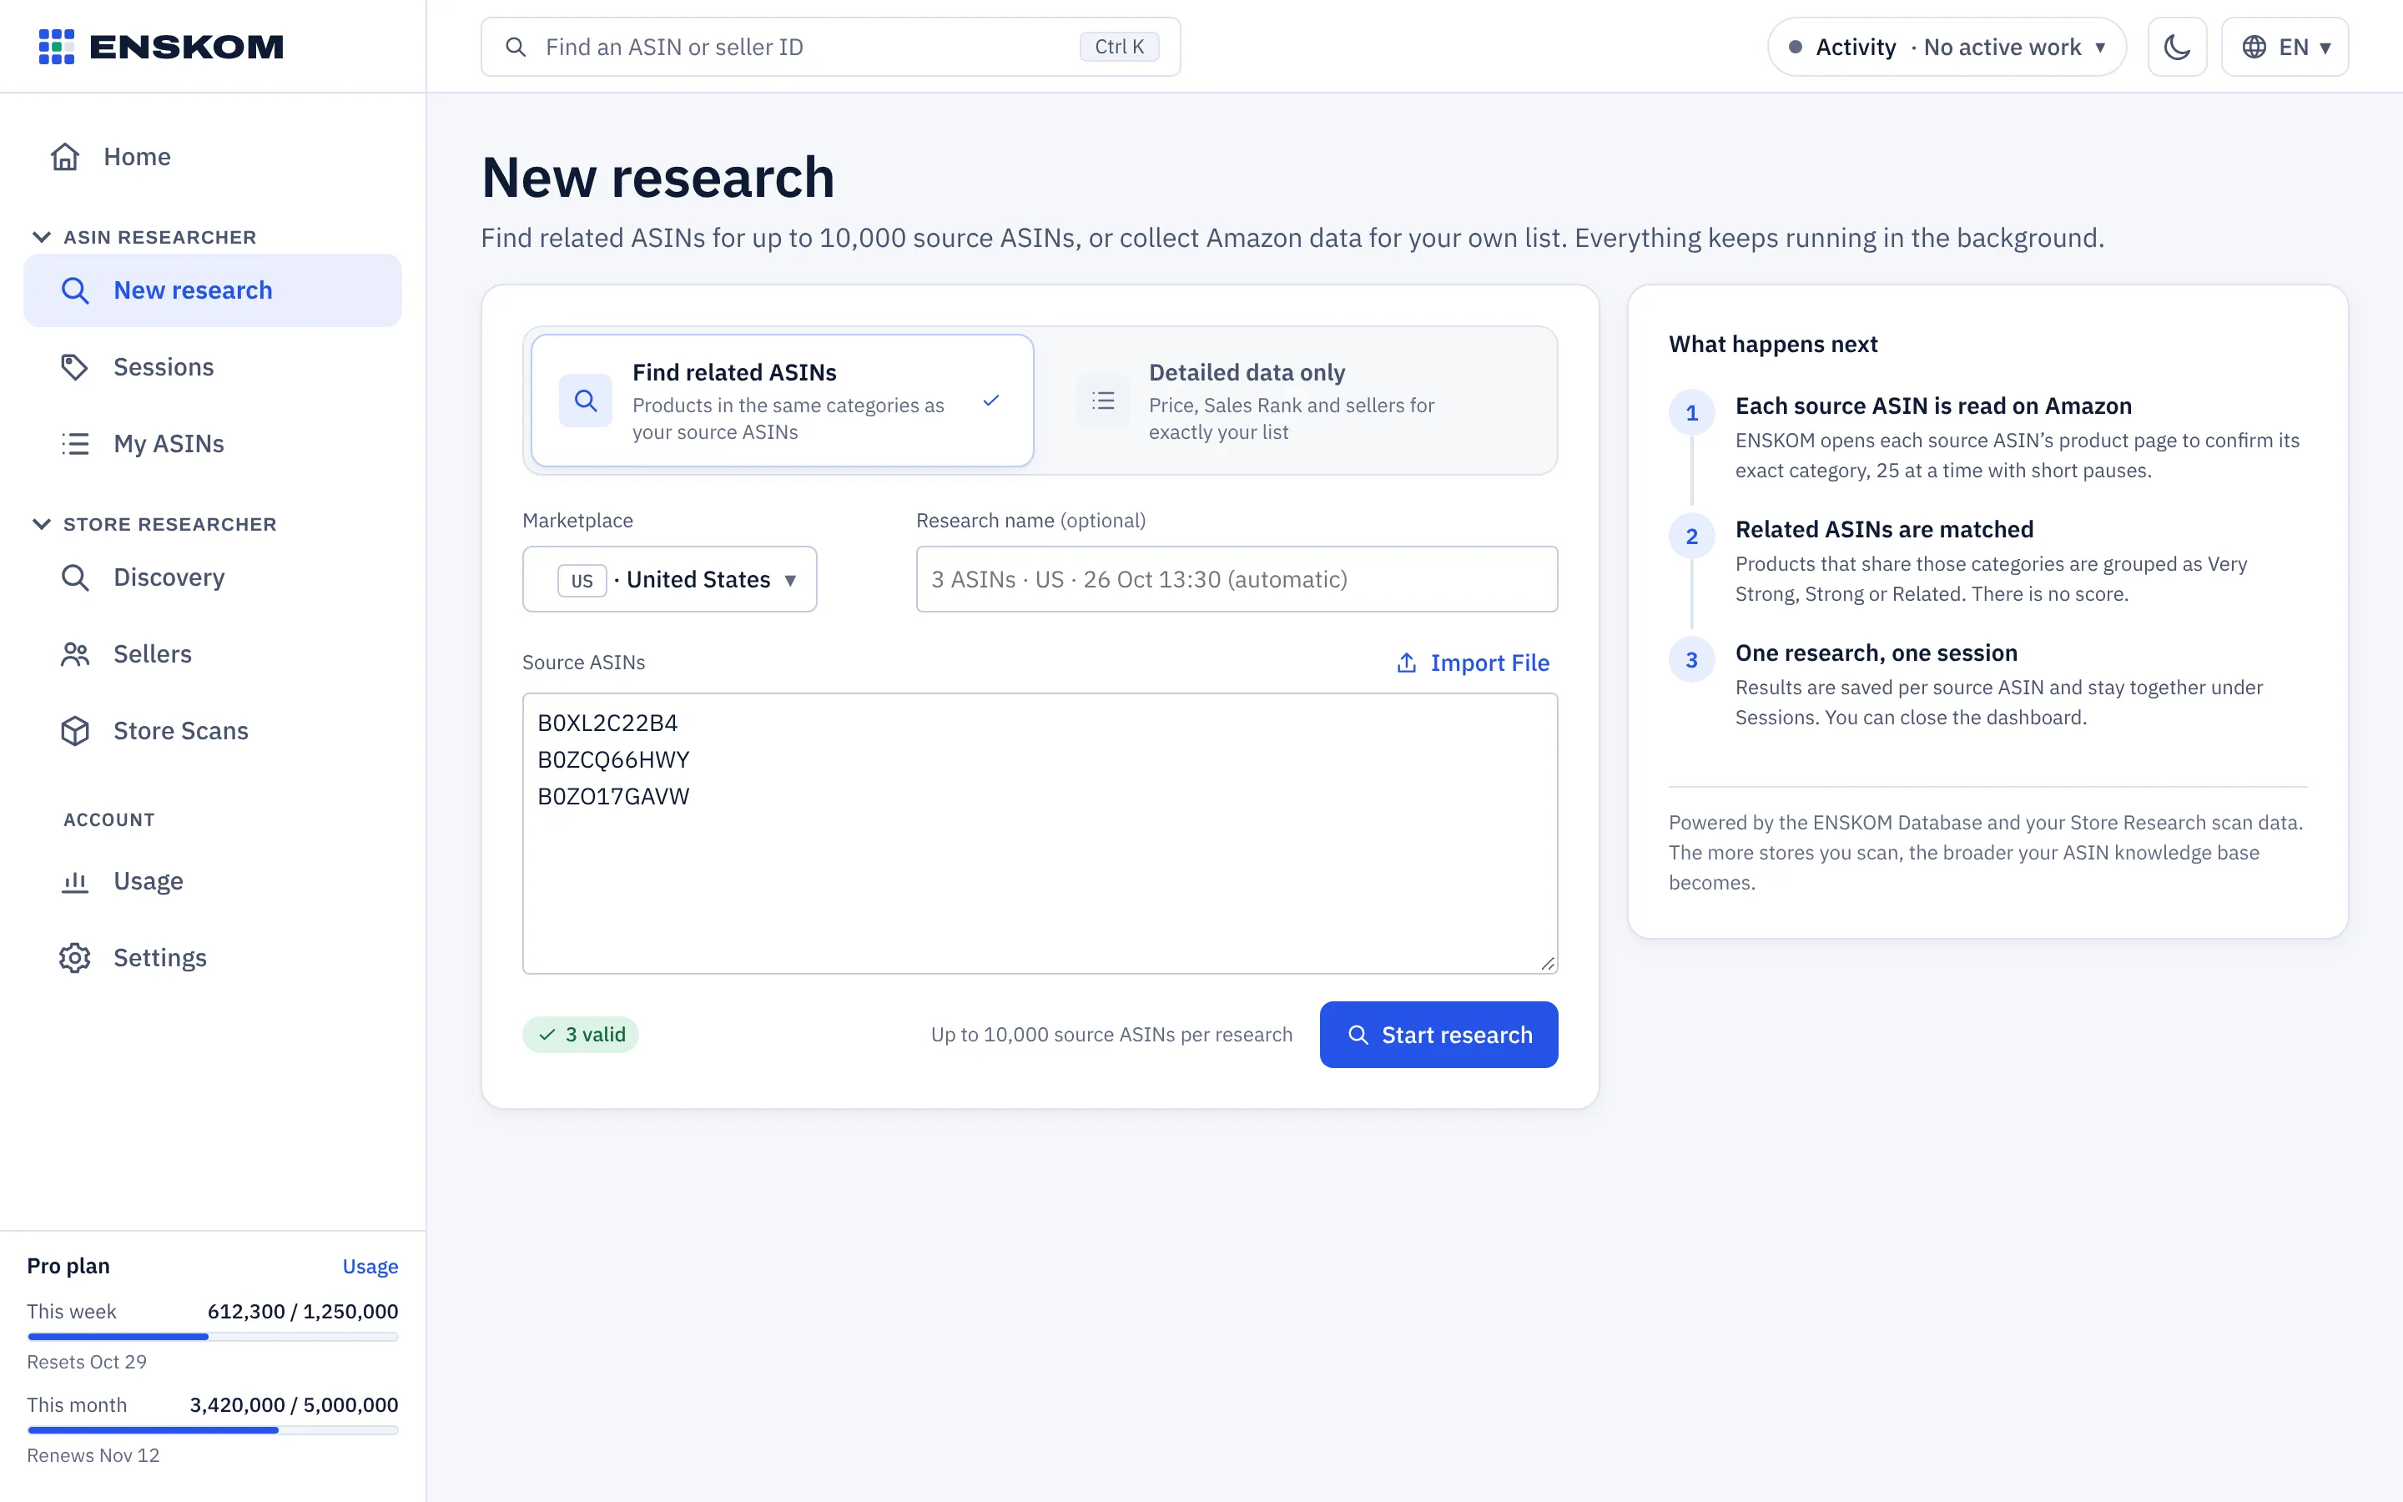Click Import File link
This screenshot has width=2403, height=1502.
pyautogui.click(x=1474, y=663)
